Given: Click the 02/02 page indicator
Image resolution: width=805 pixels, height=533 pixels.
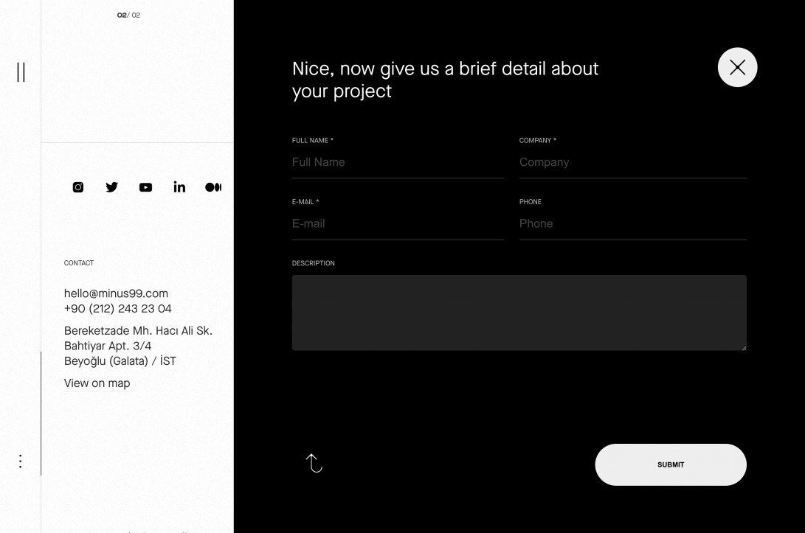Looking at the screenshot, I should [128, 15].
